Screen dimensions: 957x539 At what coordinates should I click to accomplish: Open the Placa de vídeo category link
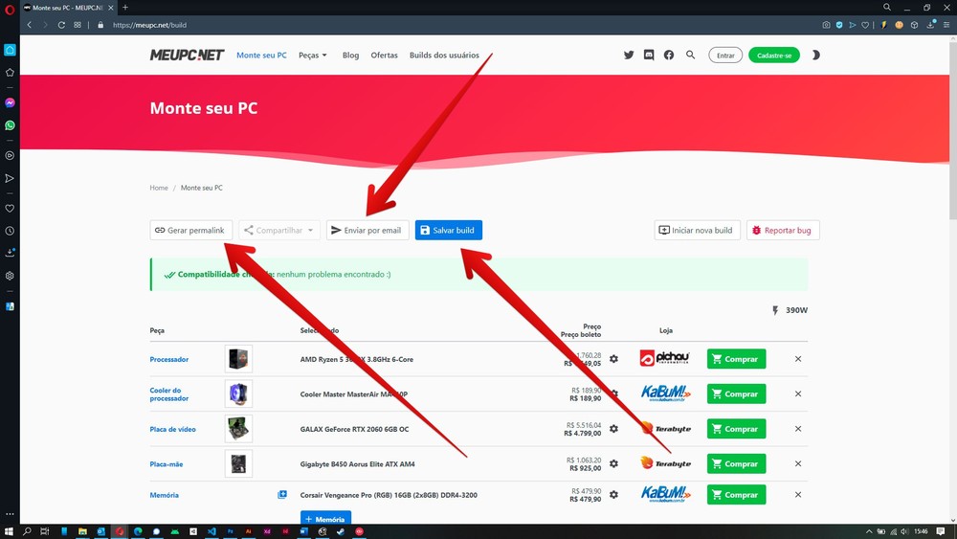pyautogui.click(x=172, y=429)
